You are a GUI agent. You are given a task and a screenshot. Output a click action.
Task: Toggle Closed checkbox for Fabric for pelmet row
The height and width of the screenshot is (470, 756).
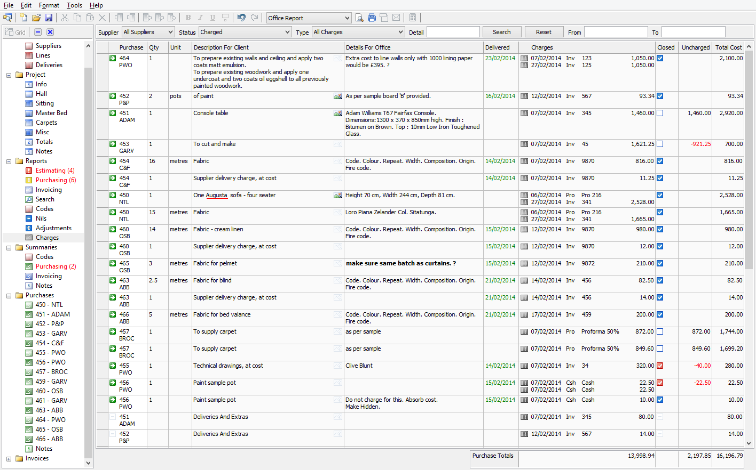[x=660, y=263]
